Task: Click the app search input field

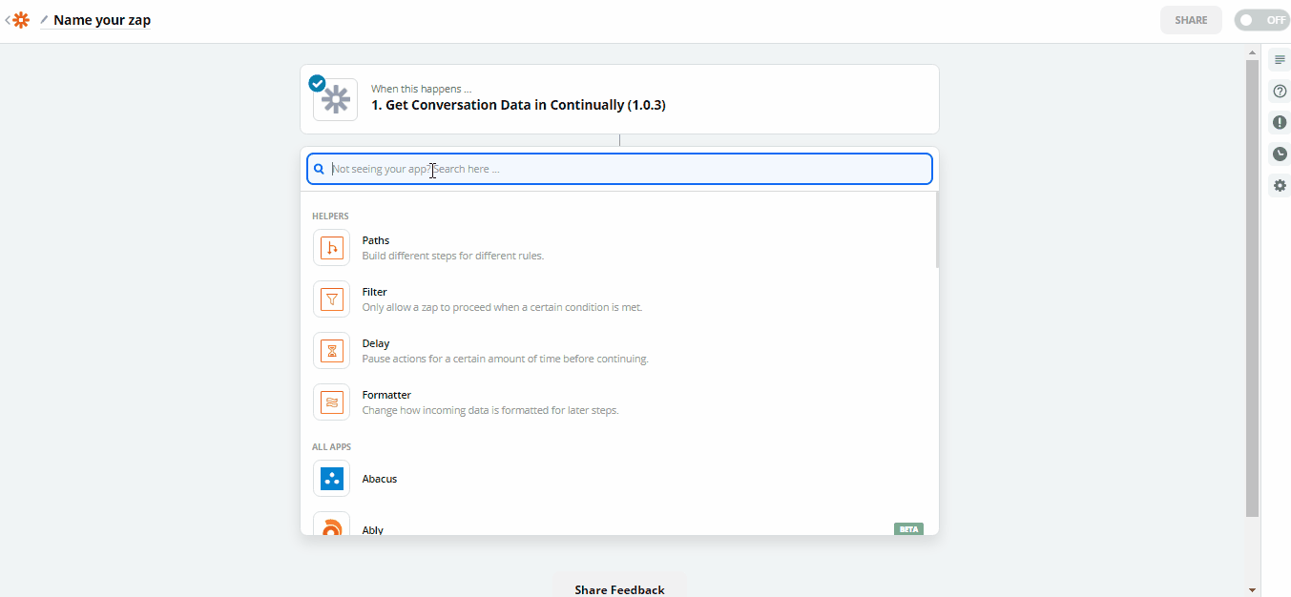Action: (619, 169)
